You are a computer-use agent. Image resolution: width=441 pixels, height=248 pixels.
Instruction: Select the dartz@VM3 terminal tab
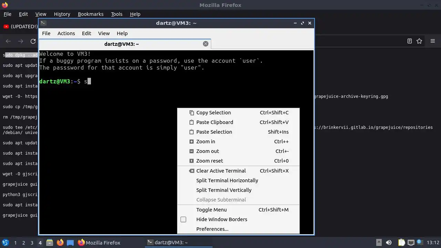click(x=125, y=44)
